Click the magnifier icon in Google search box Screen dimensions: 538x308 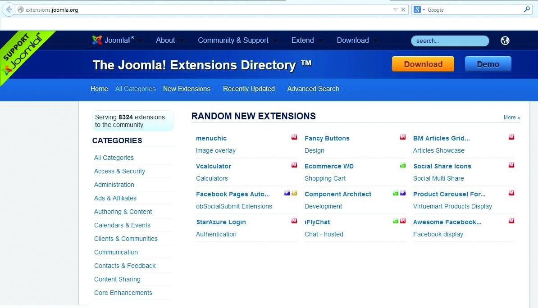(x=527, y=9)
